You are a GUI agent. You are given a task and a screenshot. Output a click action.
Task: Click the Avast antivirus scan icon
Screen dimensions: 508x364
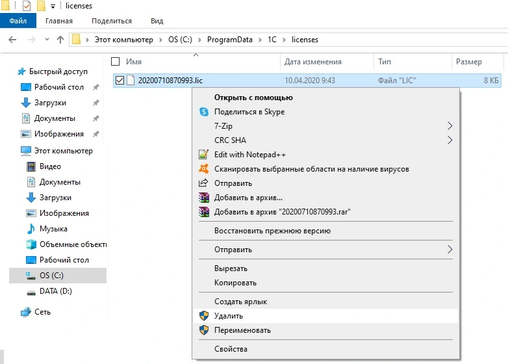point(204,169)
